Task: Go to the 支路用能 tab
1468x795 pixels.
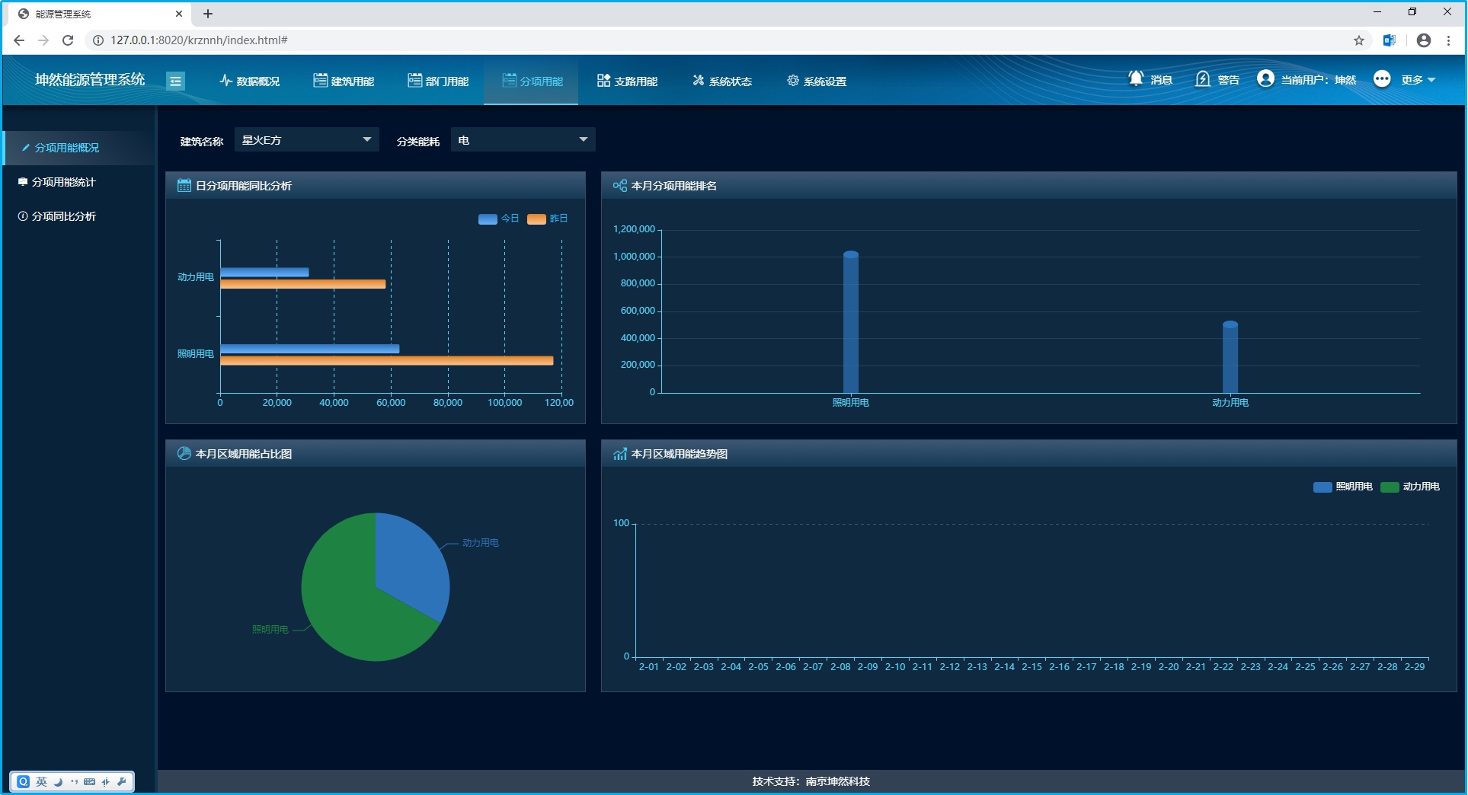Action: [x=627, y=81]
